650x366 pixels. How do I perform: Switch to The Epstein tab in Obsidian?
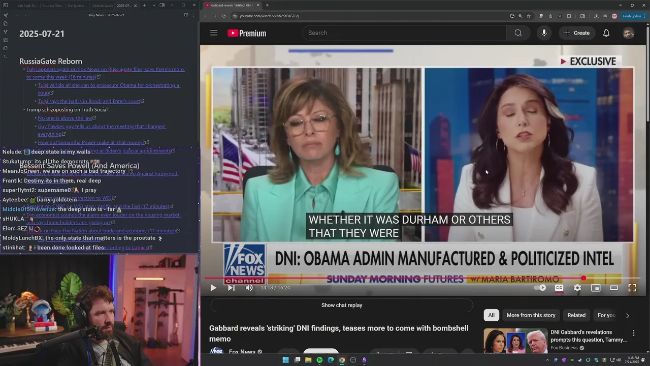pos(77,6)
